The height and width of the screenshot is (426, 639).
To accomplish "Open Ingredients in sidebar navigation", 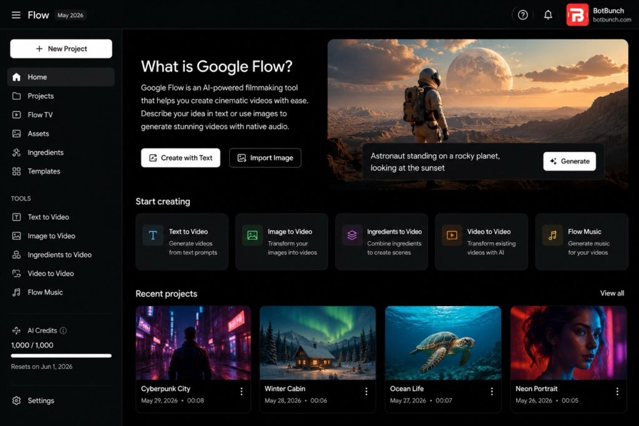I will pos(61,152).
